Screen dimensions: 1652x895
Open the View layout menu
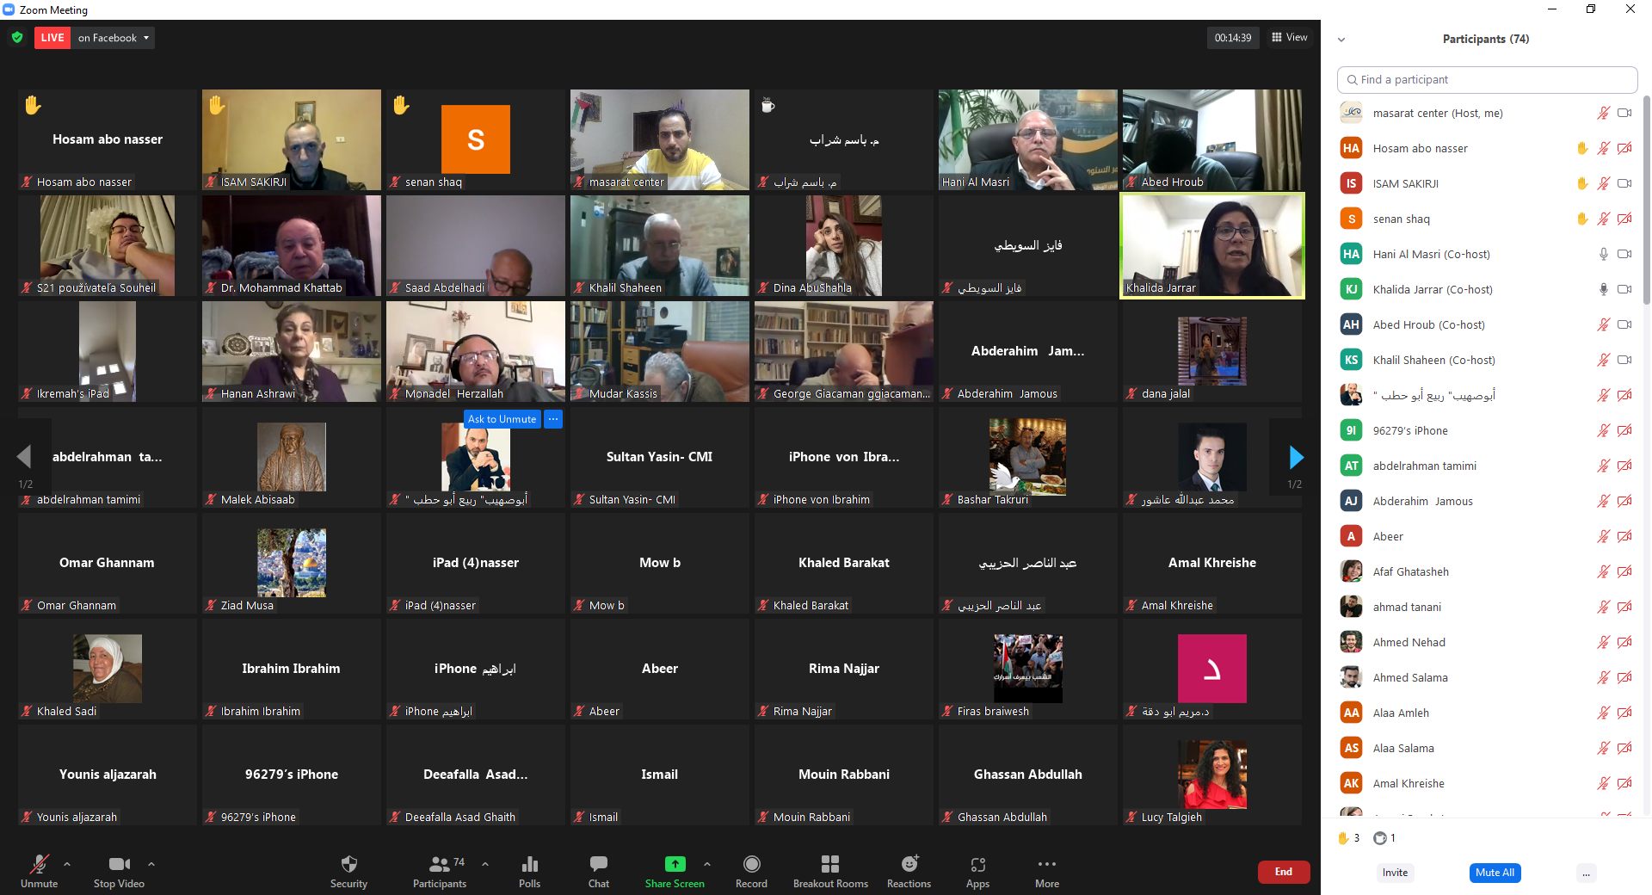[1289, 38]
